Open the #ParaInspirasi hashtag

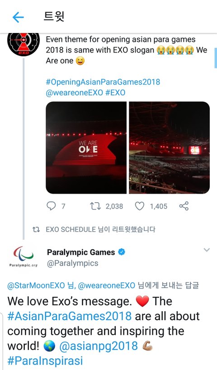pos(45,361)
